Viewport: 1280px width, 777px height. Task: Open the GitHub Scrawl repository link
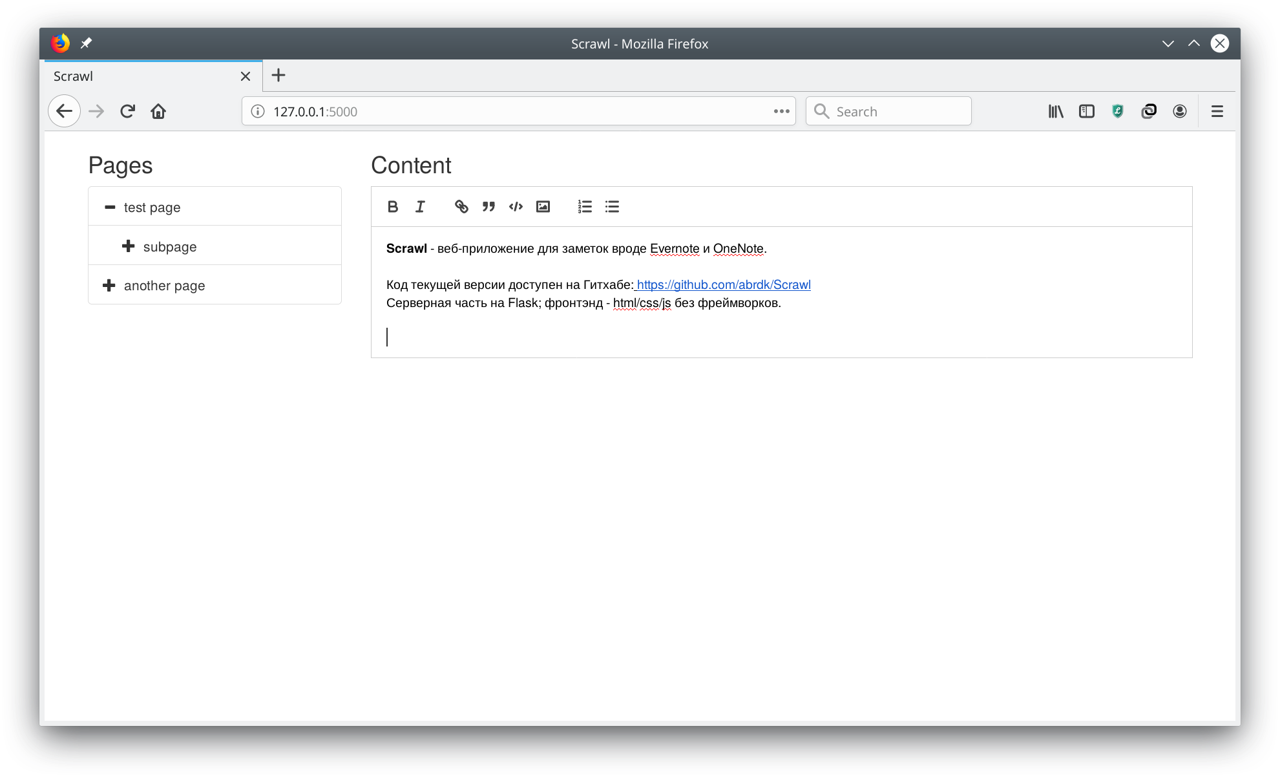click(723, 285)
